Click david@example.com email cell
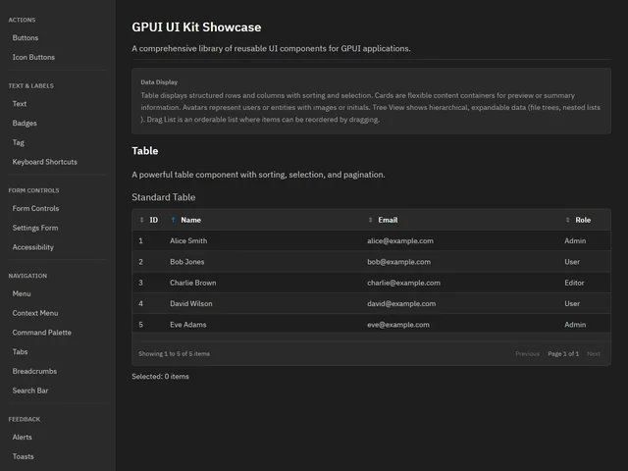The image size is (628, 471). pos(401,303)
